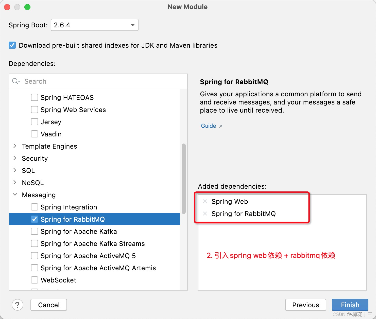376x319 pixels.
Task: Toggle download pre-built shared indexes checkbox
Action: [12, 45]
